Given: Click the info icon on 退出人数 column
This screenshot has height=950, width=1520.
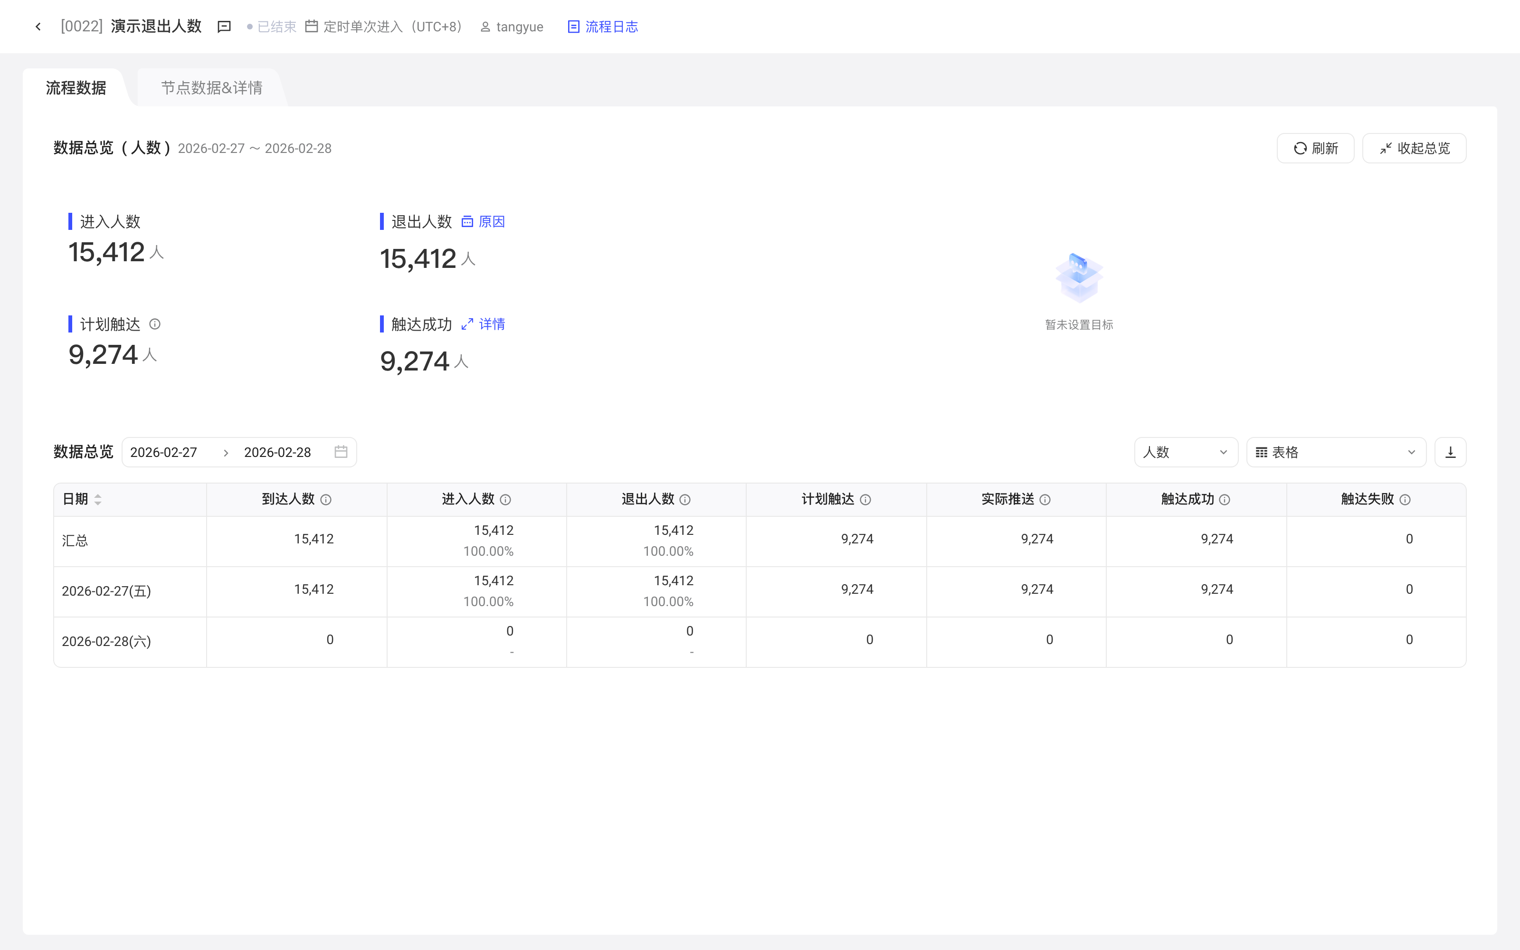Looking at the screenshot, I should point(685,500).
